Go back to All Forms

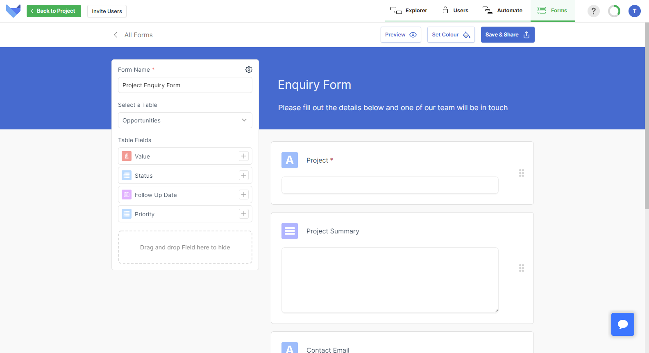pos(138,35)
